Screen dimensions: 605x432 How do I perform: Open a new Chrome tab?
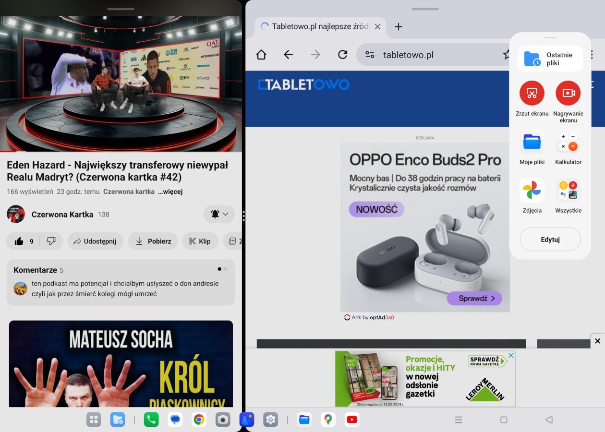click(x=398, y=27)
